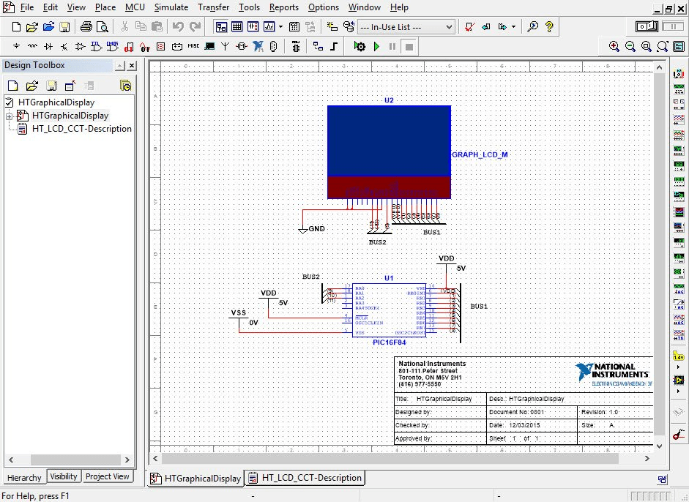Select the TTL component icon
This screenshot has width=689, height=502.
point(96,46)
